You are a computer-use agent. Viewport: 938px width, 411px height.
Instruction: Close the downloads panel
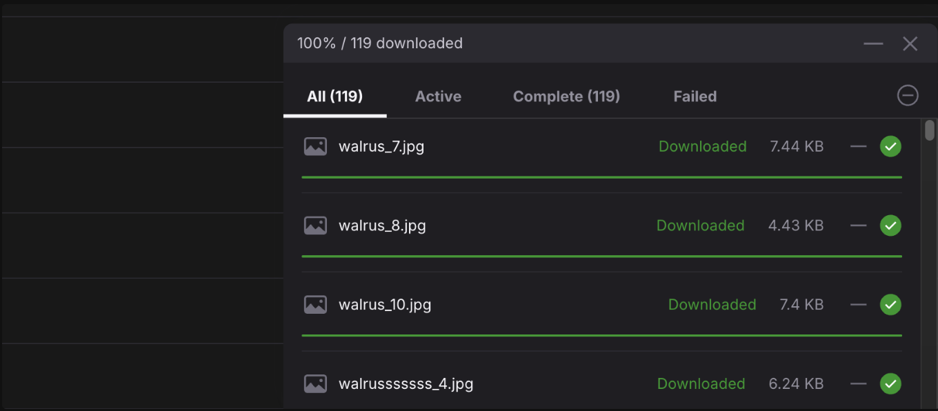[x=910, y=44]
